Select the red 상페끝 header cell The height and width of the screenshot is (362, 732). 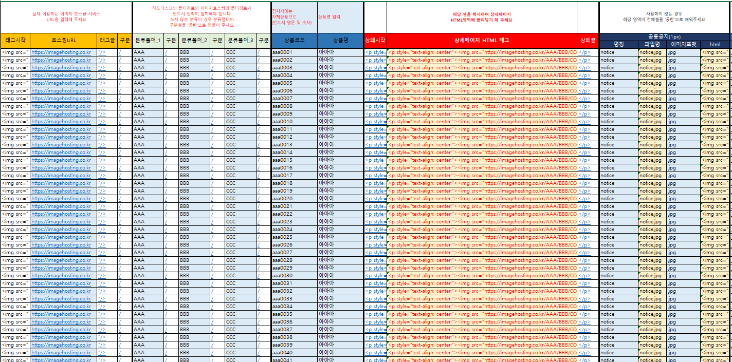click(588, 41)
